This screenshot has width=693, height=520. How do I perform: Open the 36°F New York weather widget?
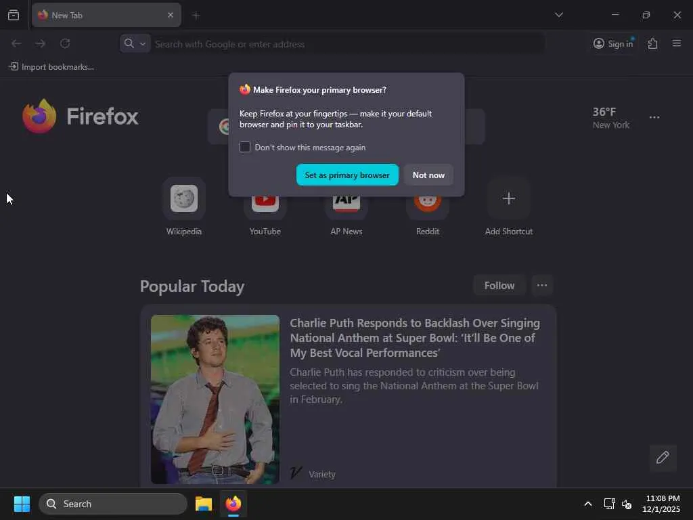[x=611, y=118]
